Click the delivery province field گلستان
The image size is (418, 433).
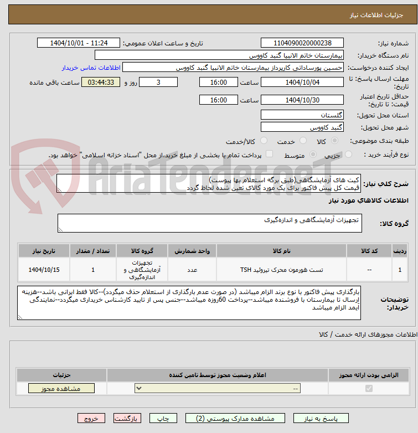point(302,115)
